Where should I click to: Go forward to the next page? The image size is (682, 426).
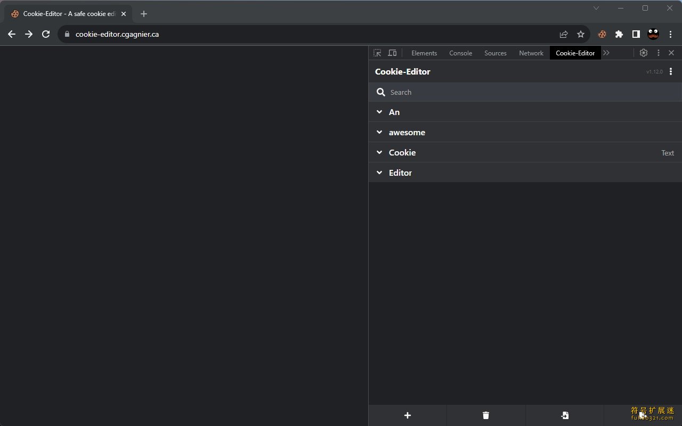point(29,34)
